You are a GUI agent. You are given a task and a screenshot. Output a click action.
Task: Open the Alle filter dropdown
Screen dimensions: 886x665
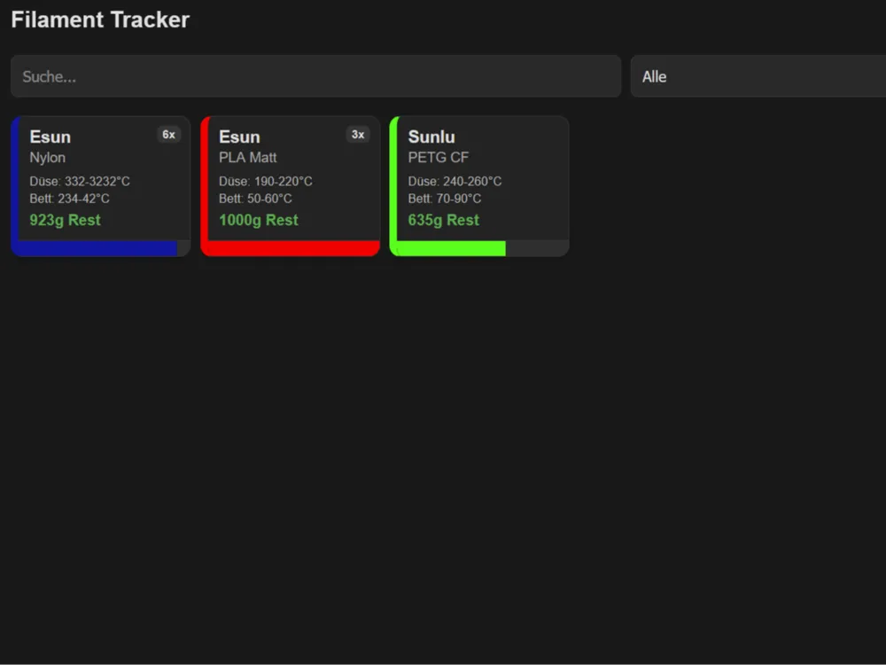pos(758,76)
